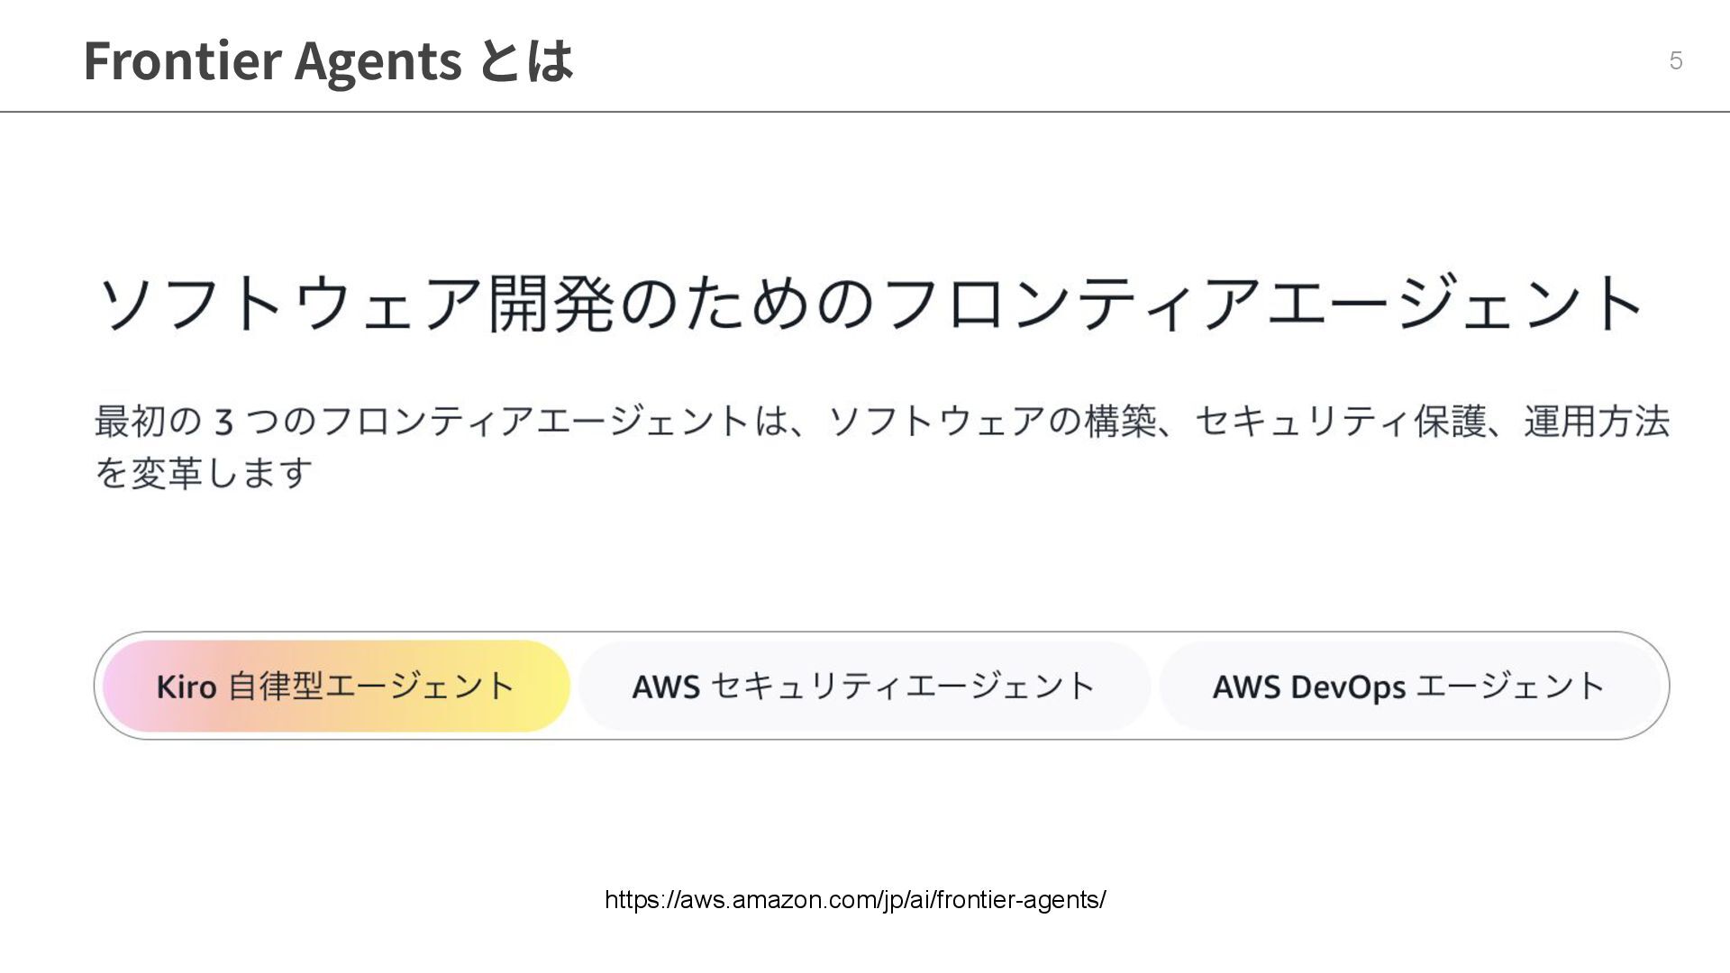The height and width of the screenshot is (973, 1730).
Task: Click ソフトウェアの構築 phrase in description
Action: point(991,422)
